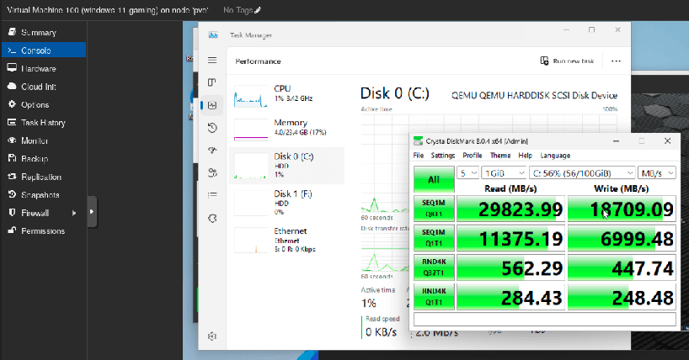Click read result 29823.99
The width and height of the screenshot is (689, 360).
(x=510, y=209)
